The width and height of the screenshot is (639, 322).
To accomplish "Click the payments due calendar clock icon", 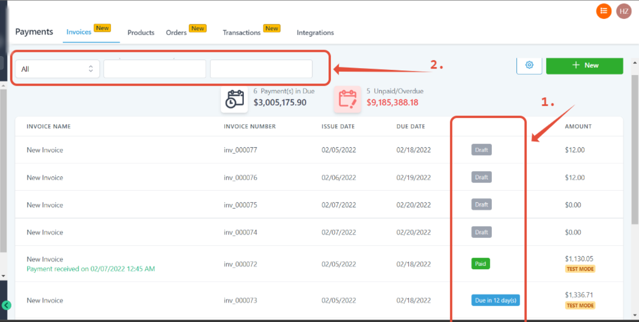I will pos(235,99).
